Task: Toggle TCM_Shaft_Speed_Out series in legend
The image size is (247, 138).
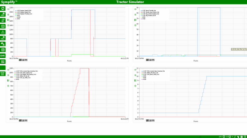Action: pos(23,73)
